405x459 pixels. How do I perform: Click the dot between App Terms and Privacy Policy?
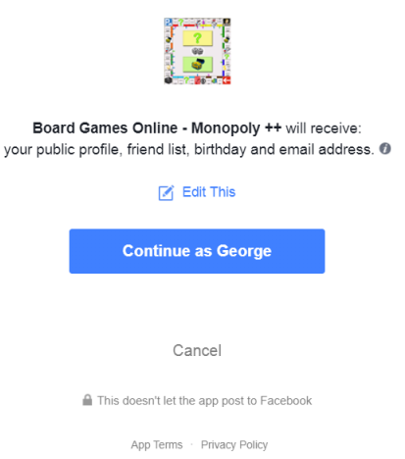pos(191,444)
